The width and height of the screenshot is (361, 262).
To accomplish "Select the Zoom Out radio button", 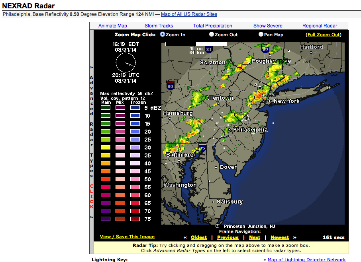I will point(211,34).
